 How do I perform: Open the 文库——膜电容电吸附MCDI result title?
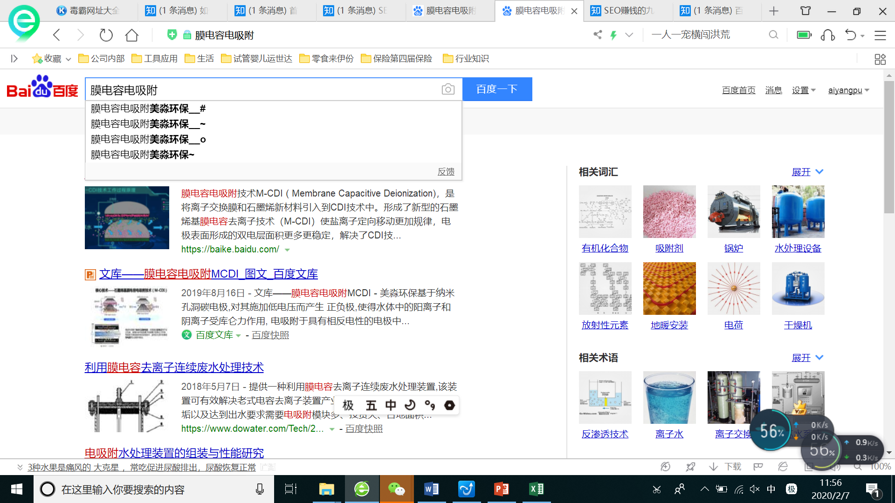point(208,274)
